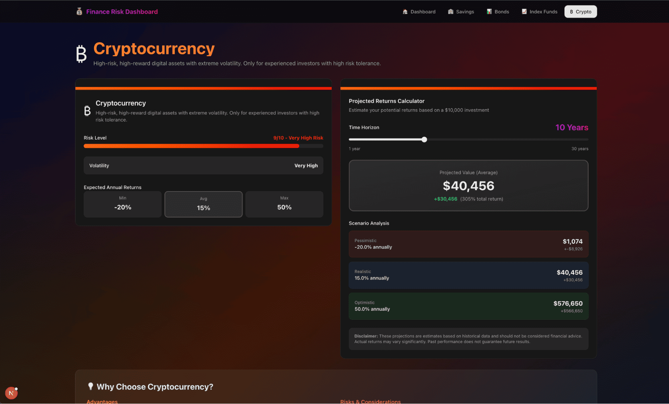
Task: Click the Risk Level progress bar
Action: coord(203,146)
